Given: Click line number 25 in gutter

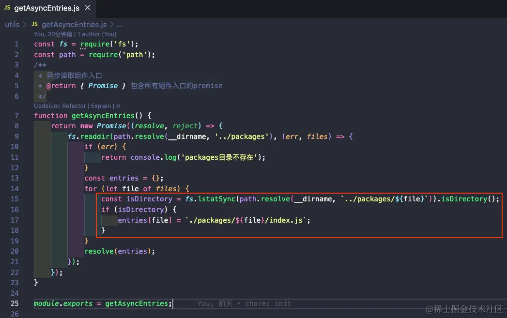Looking at the screenshot, I should [x=15, y=303].
